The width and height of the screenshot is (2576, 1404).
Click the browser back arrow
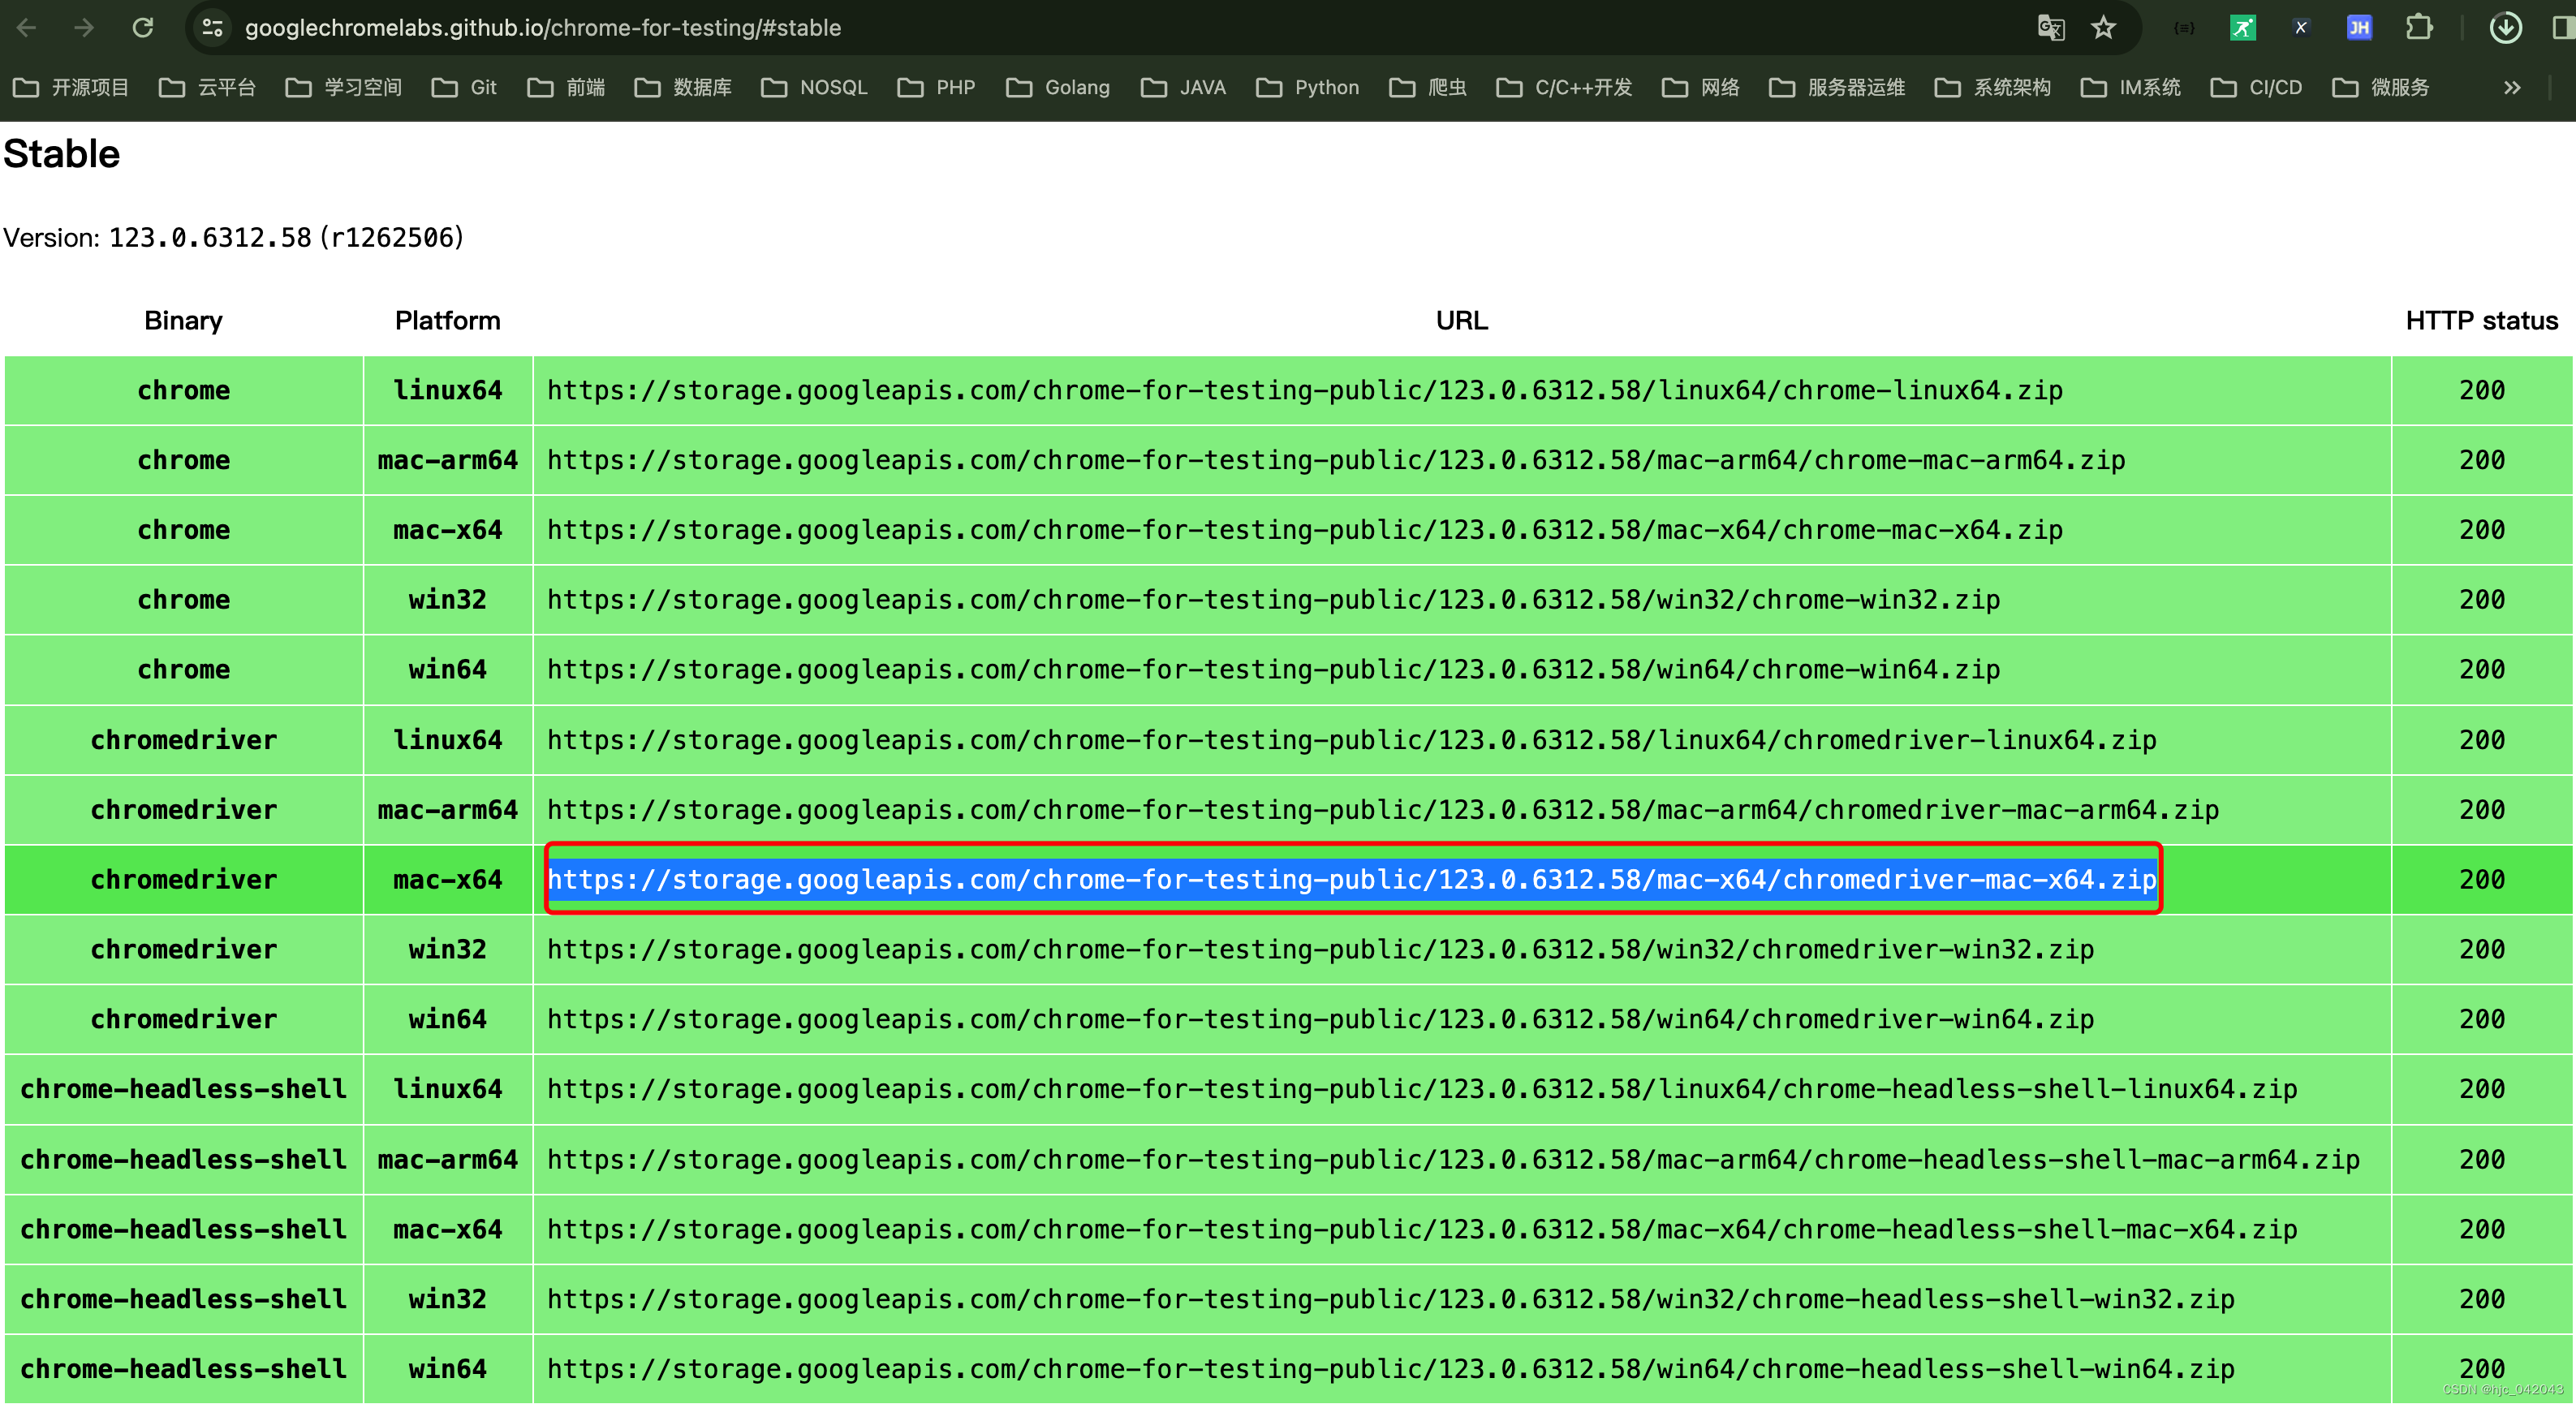coord(27,28)
